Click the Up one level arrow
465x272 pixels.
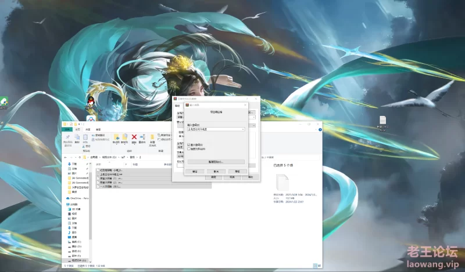click(x=80, y=157)
